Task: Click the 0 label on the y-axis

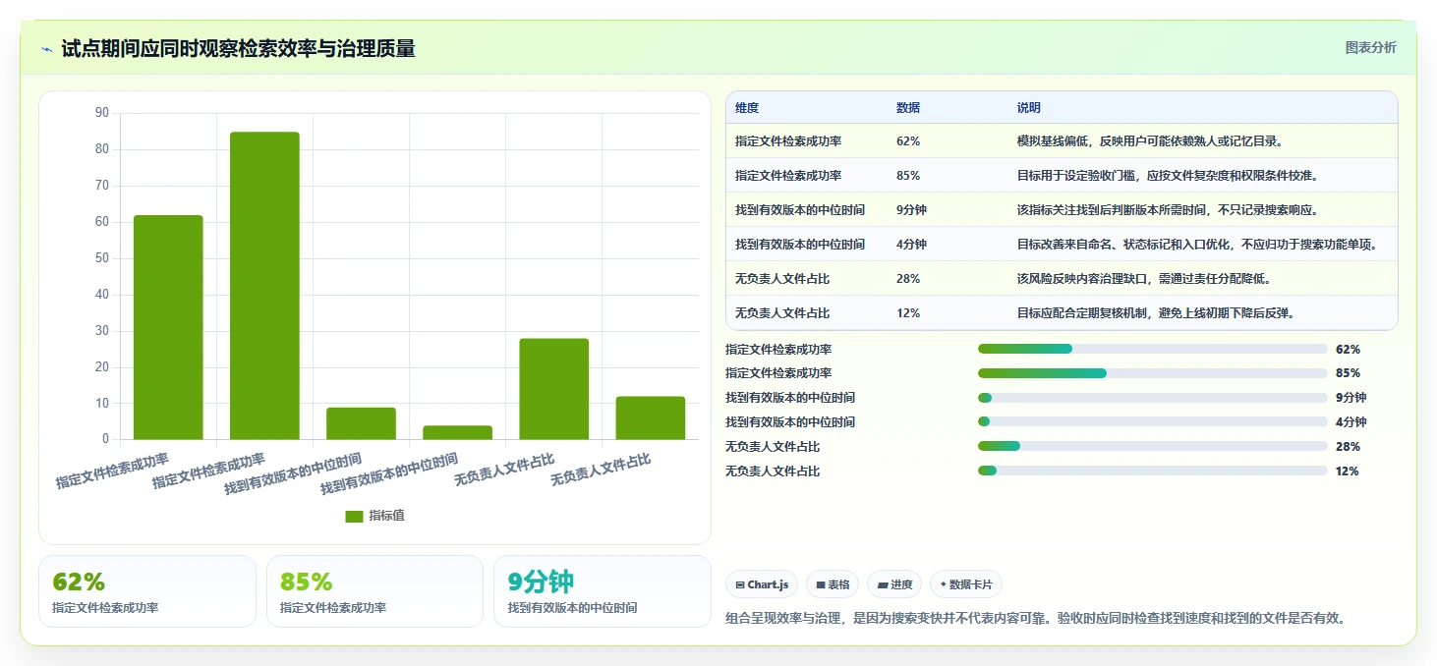Action: (106, 439)
